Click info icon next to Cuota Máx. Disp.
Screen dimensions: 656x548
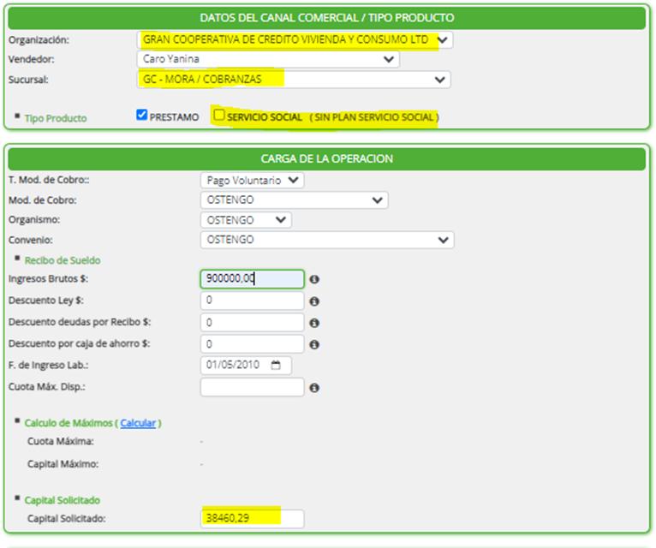point(314,388)
